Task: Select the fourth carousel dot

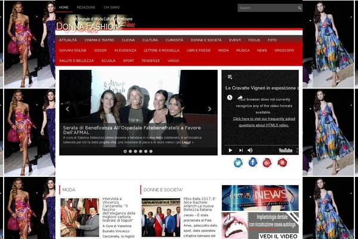Action: pyautogui.click(x=141, y=151)
